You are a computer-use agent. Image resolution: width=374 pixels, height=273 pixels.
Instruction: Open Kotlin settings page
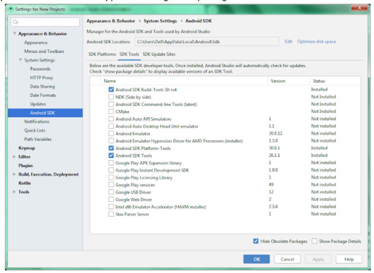pyautogui.click(x=25, y=183)
